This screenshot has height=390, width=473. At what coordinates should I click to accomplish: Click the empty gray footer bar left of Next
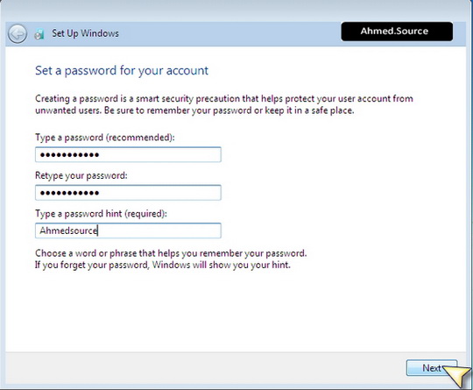(x=205, y=368)
